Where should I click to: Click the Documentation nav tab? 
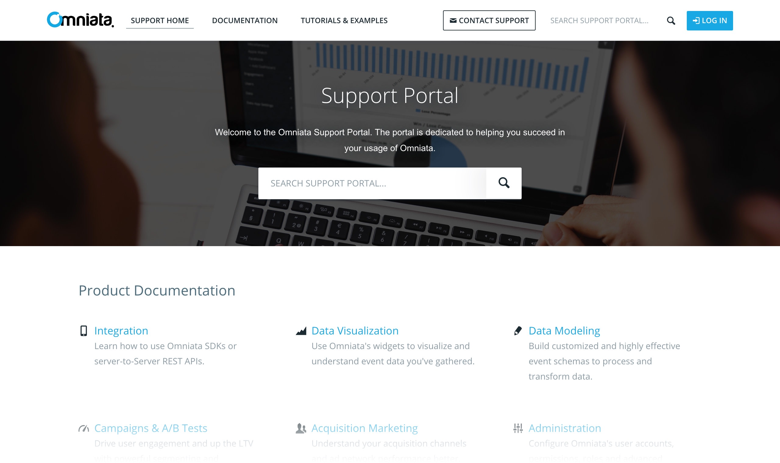(x=245, y=20)
